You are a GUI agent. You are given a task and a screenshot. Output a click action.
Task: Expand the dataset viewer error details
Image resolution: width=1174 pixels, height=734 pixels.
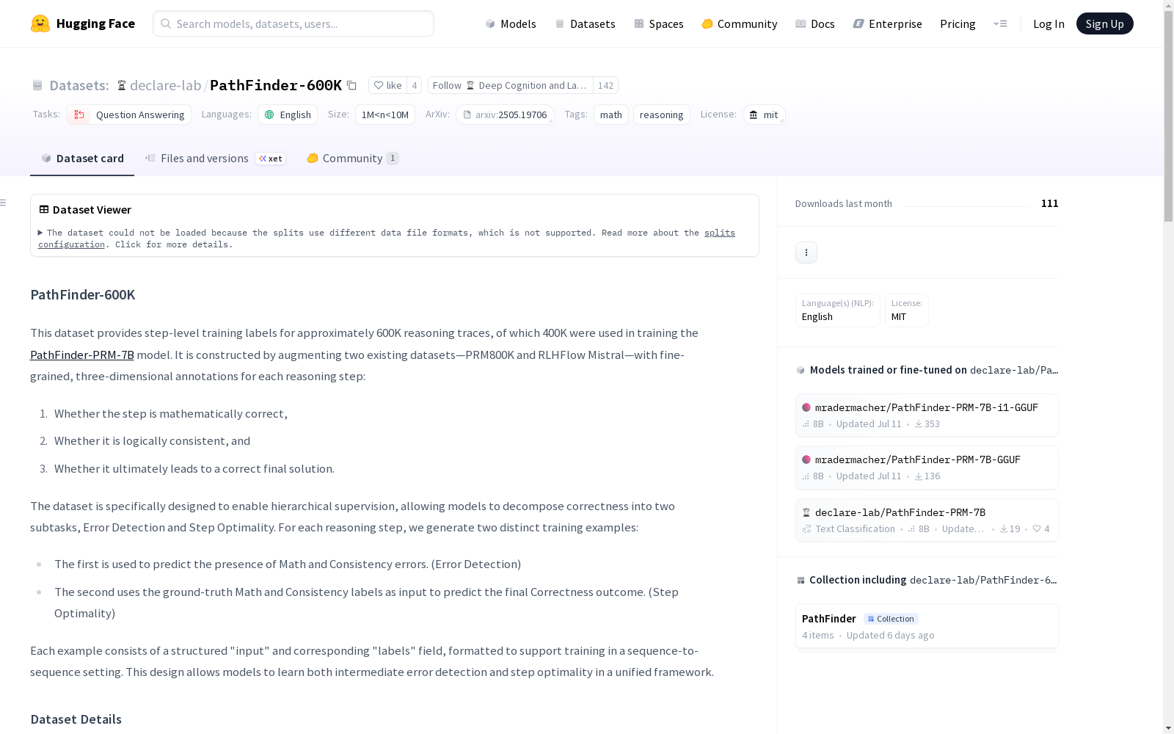tap(40, 233)
